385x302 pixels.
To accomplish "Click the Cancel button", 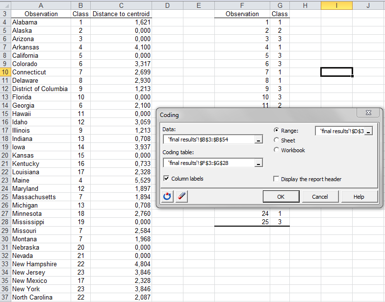I will (320, 197).
